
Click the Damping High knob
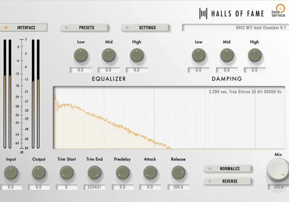[x=255, y=55]
